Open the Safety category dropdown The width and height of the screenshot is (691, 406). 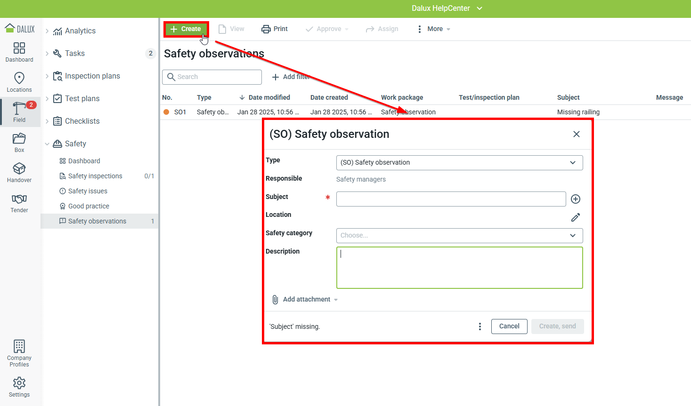pos(459,236)
